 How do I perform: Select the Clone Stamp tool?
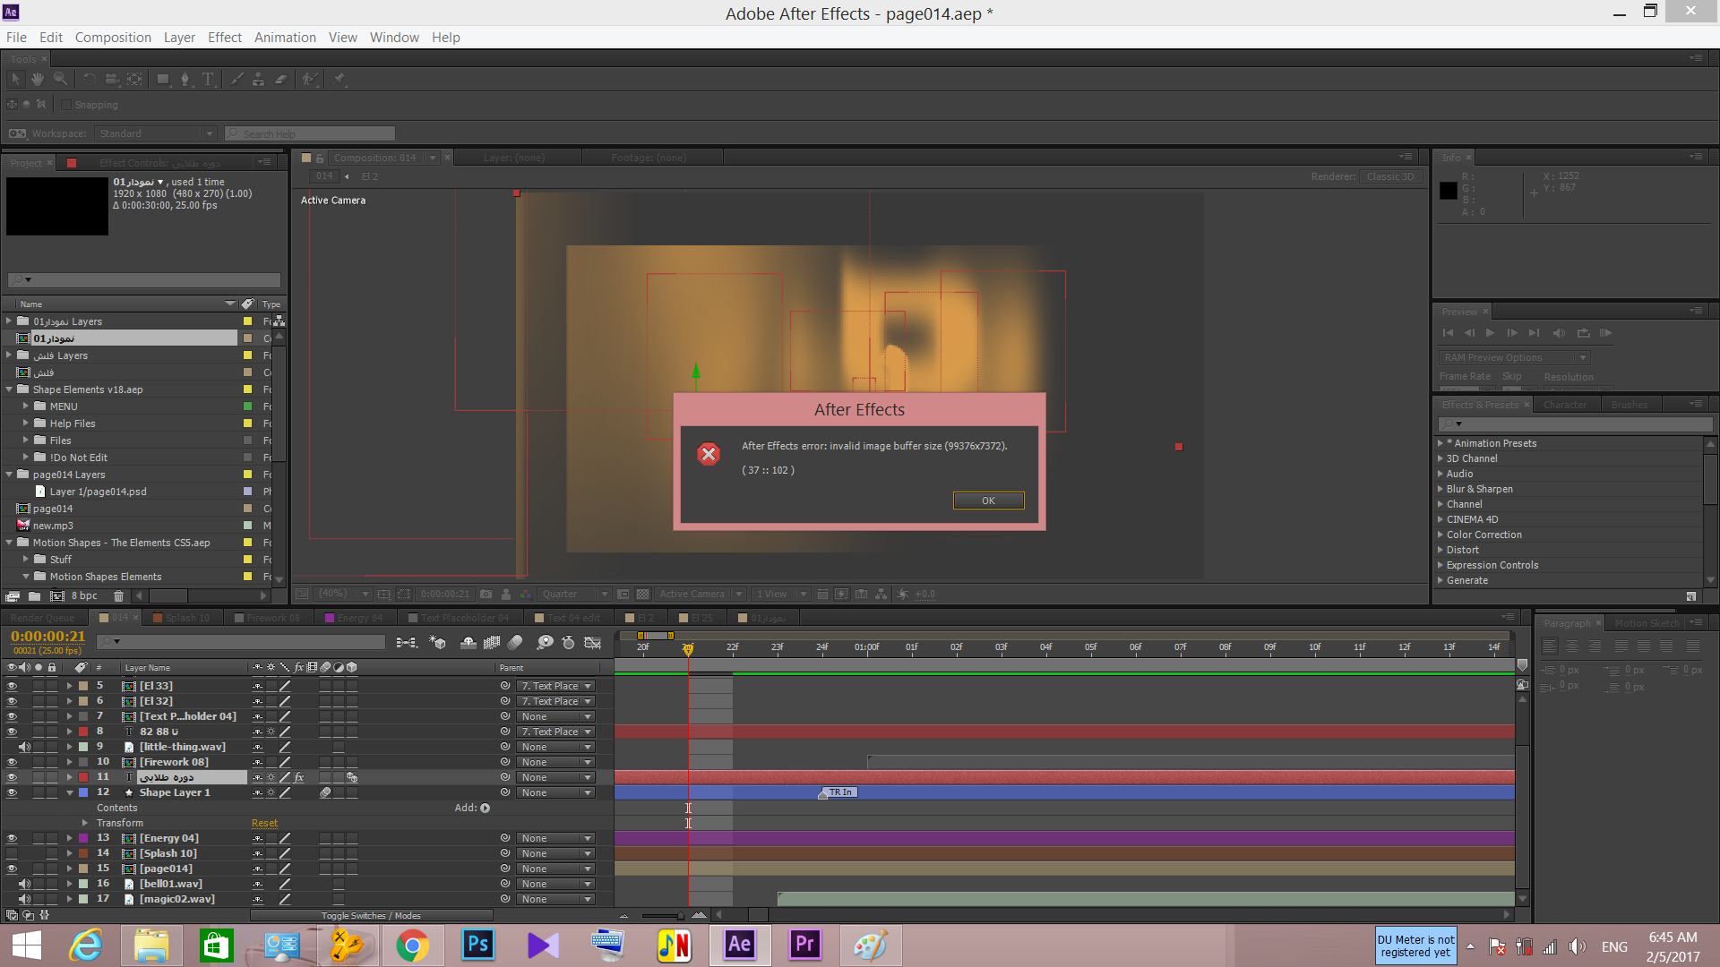(x=258, y=79)
